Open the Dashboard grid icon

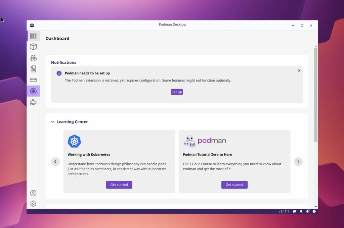point(33,36)
